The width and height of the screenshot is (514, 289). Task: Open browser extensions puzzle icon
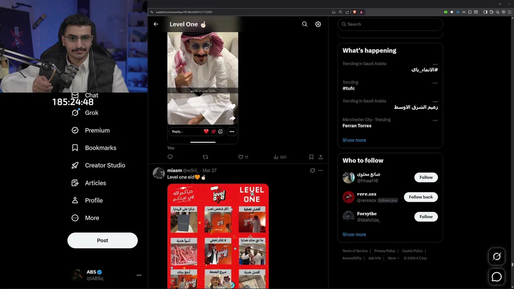coord(470,12)
